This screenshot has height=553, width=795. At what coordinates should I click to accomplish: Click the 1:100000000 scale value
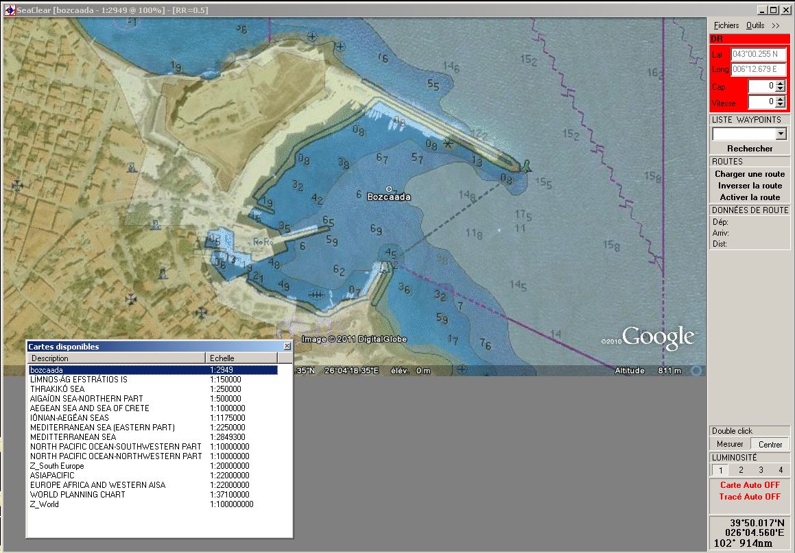pyautogui.click(x=232, y=504)
